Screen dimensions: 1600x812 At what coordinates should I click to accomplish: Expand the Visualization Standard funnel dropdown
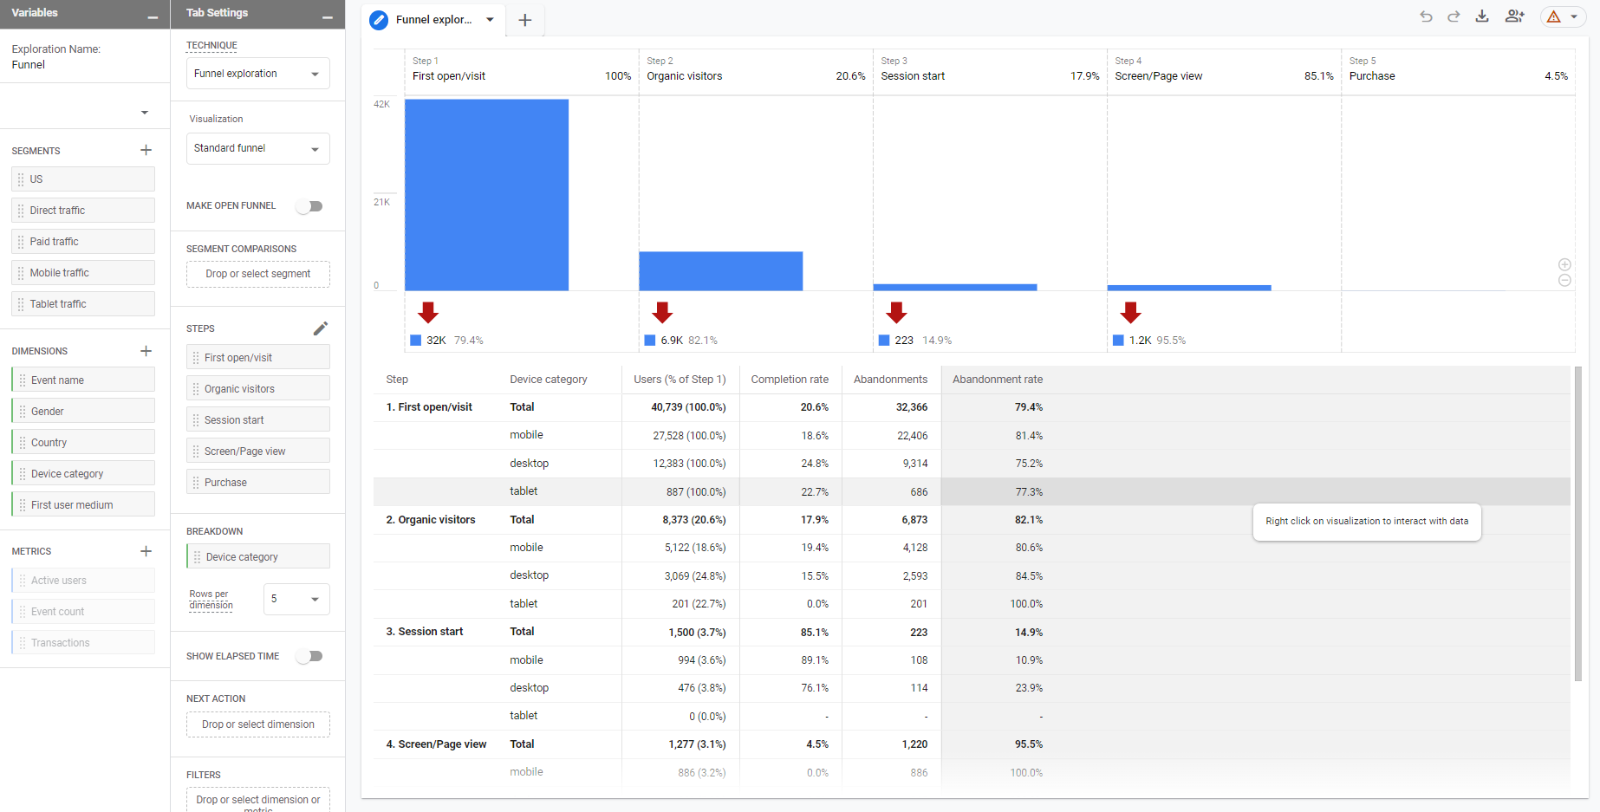coord(257,148)
